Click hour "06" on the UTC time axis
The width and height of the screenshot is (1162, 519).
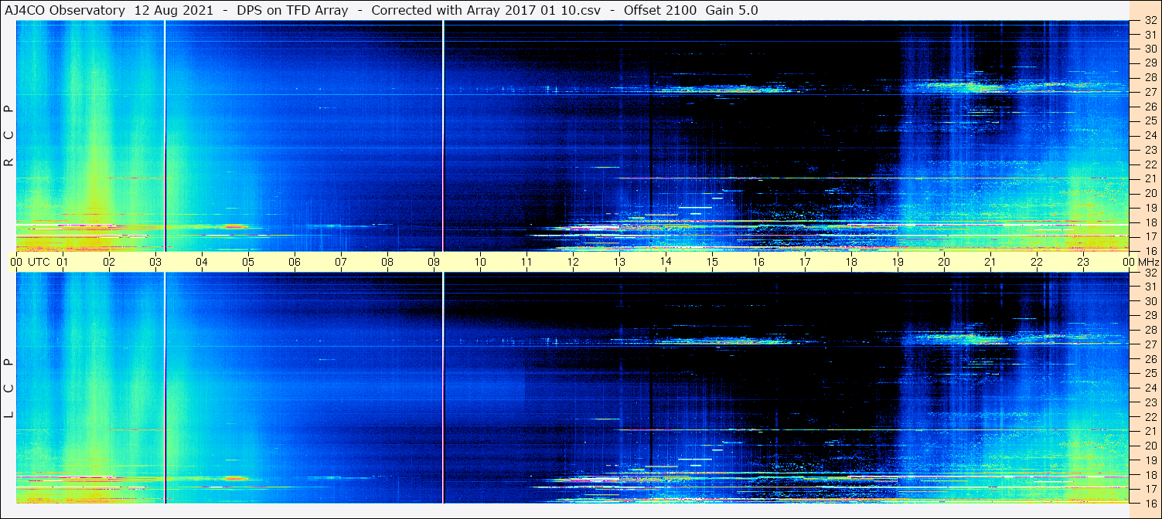tap(295, 262)
